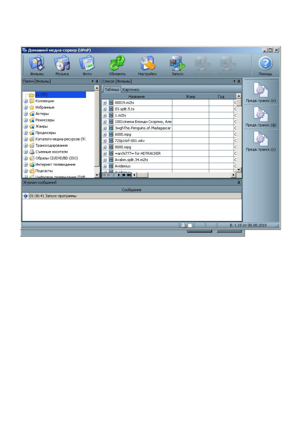Click the Сообщение column header
The image size is (299, 428).
tap(132, 190)
